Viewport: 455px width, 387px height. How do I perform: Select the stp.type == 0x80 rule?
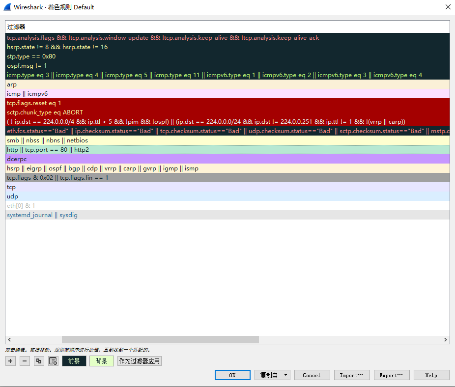[x=227, y=56]
